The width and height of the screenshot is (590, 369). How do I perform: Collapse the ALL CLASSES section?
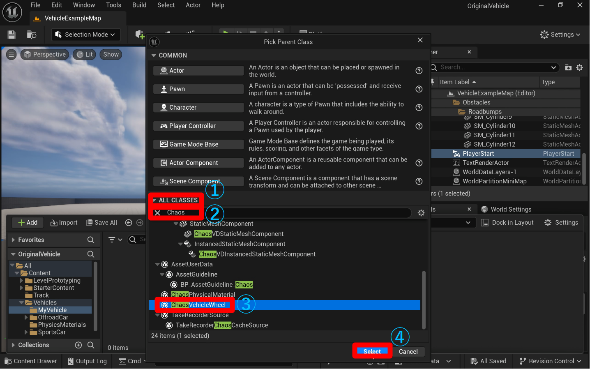pos(154,201)
